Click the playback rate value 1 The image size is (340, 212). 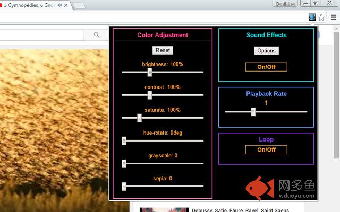[266, 103]
